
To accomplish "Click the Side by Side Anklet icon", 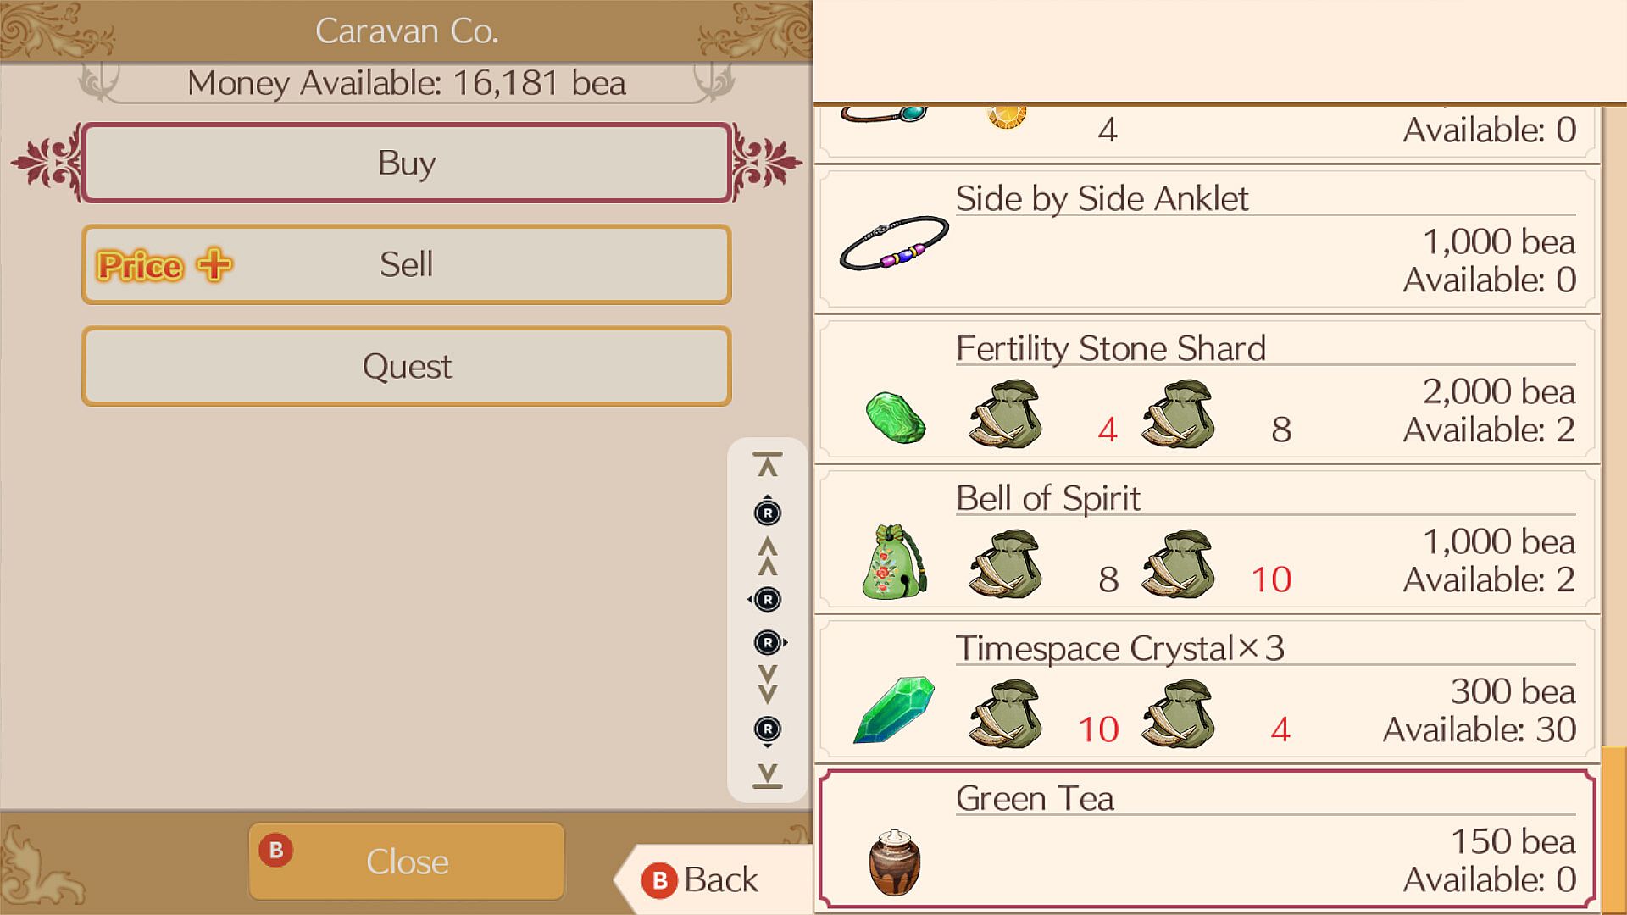I will 894,244.
